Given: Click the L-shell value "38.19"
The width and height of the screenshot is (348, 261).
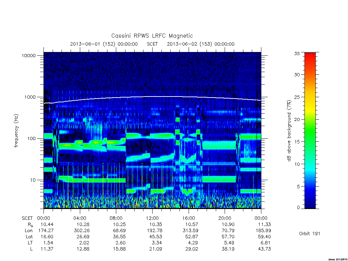Looking at the screenshot, I should coord(228,249).
